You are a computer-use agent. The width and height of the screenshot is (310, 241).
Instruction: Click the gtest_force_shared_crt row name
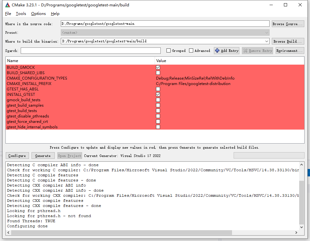pyautogui.click(x=27, y=122)
